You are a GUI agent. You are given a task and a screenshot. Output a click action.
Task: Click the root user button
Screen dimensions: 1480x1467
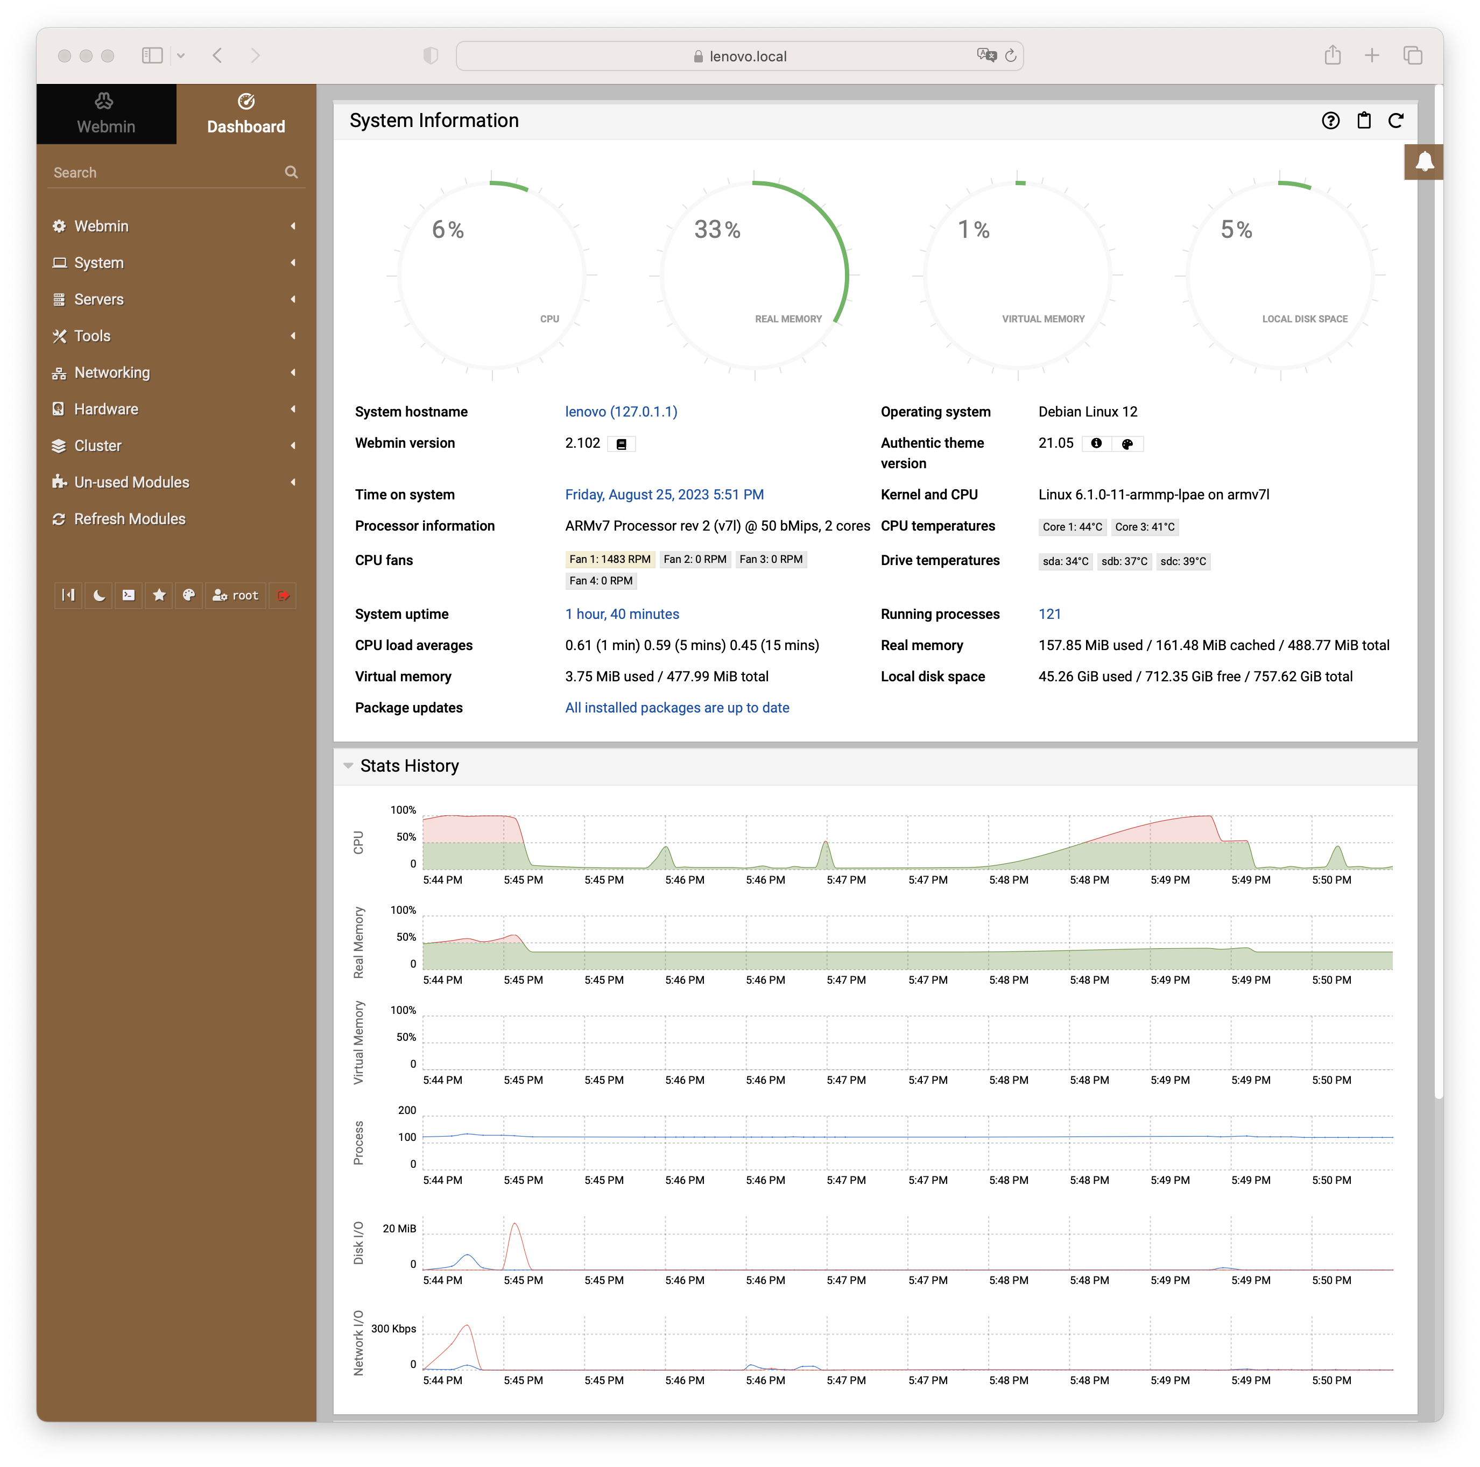(235, 595)
